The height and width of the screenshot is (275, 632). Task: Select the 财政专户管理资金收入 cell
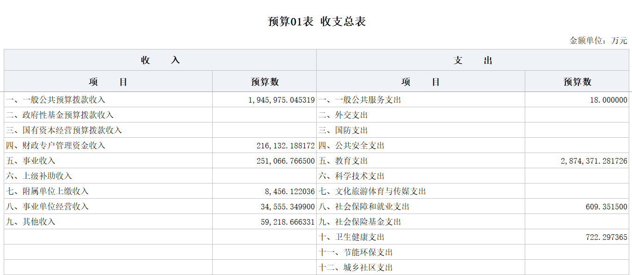(x=55, y=146)
